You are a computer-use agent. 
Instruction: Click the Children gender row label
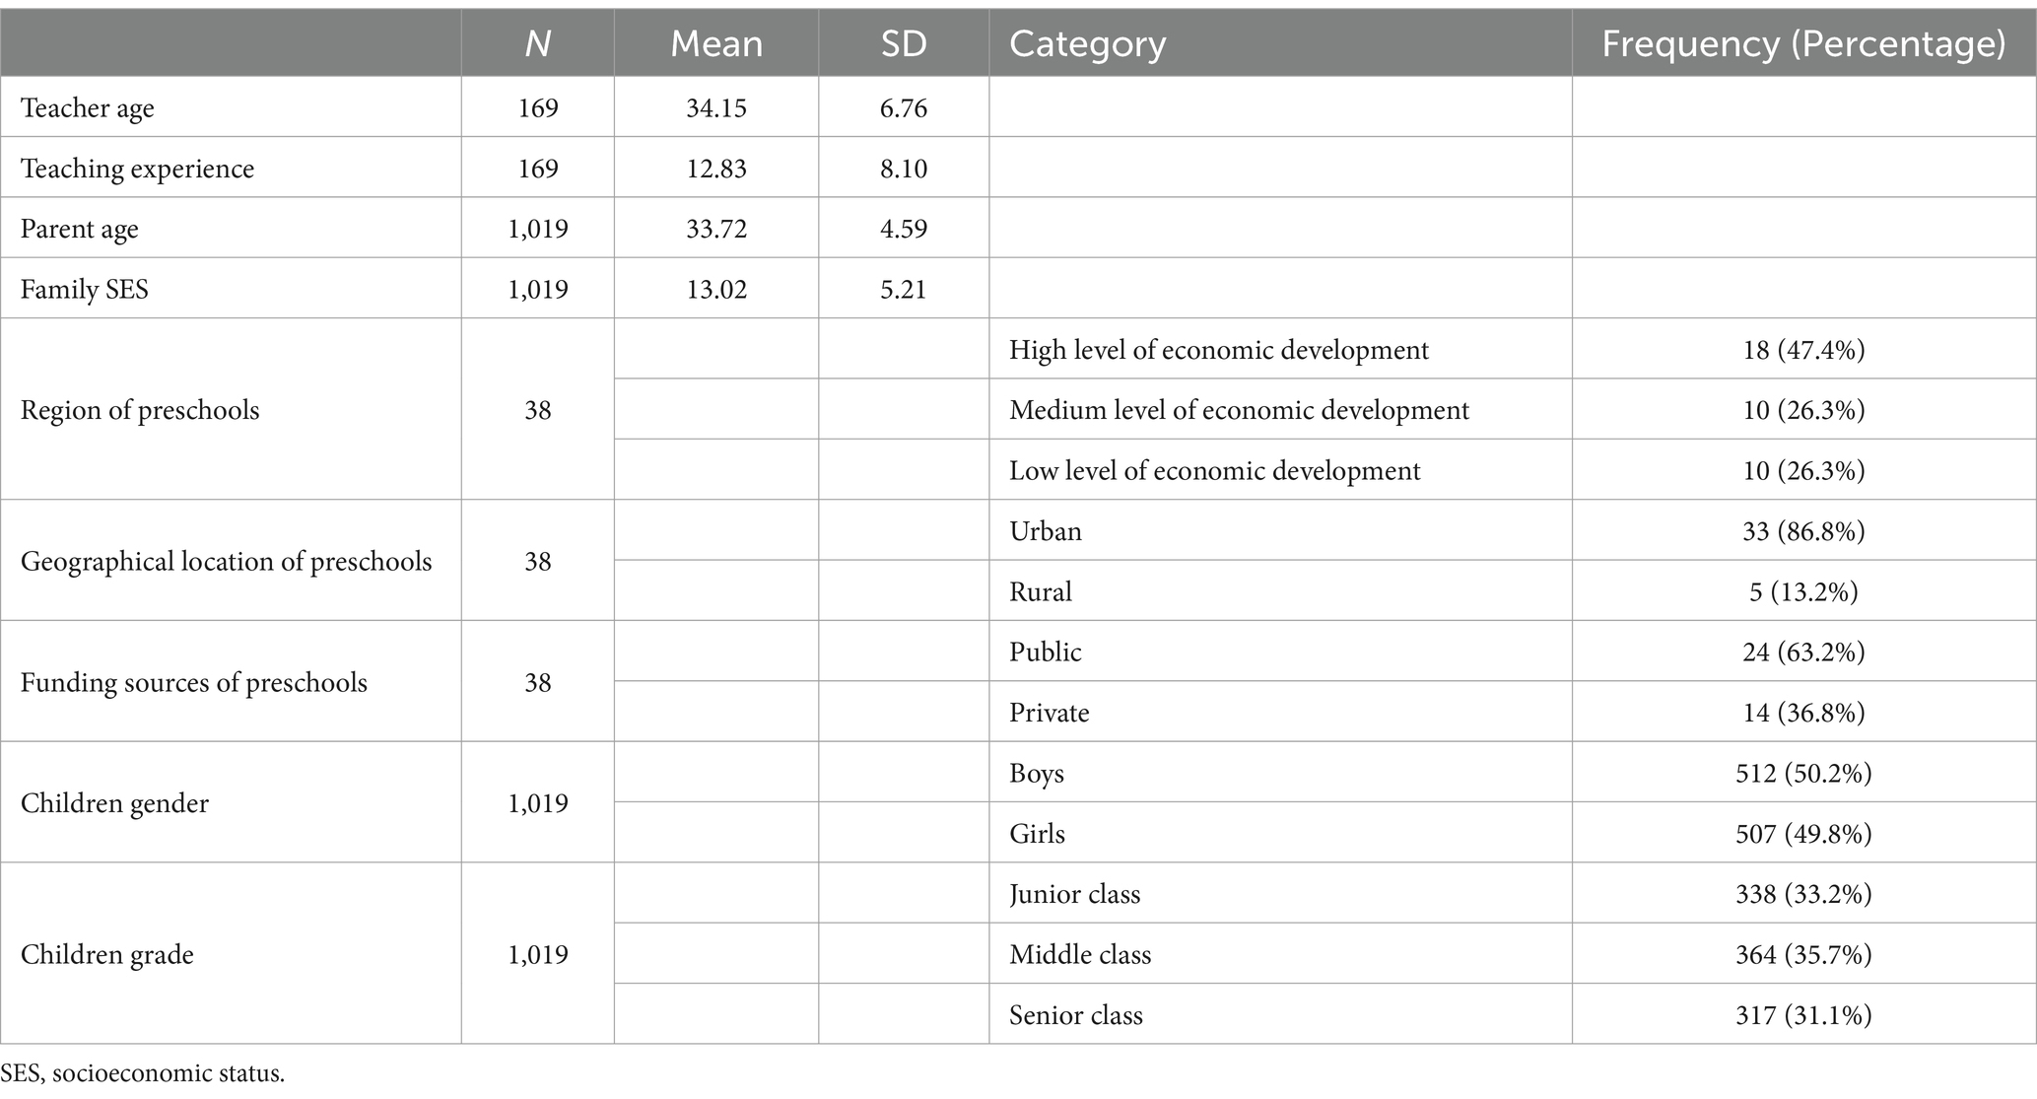(x=114, y=803)
